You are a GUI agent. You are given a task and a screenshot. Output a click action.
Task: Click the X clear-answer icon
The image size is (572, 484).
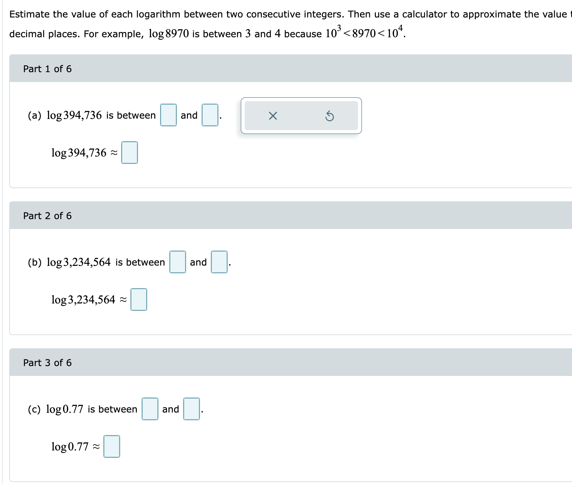click(272, 116)
